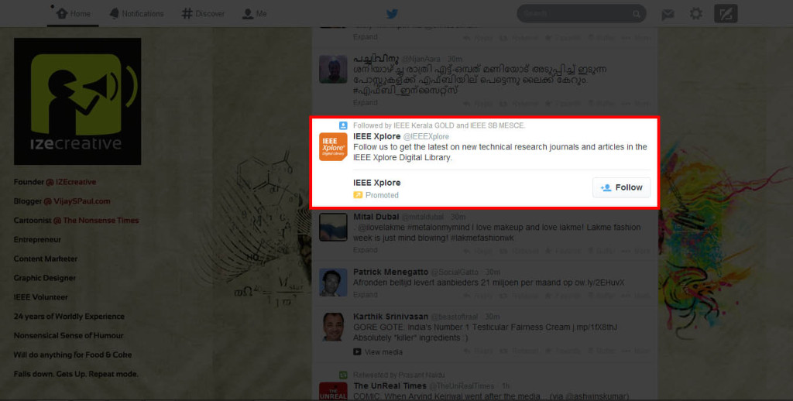This screenshot has height=401, width=793.
Task: Open More options on Karthik Srinivasan's tweet
Action: [x=637, y=351]
